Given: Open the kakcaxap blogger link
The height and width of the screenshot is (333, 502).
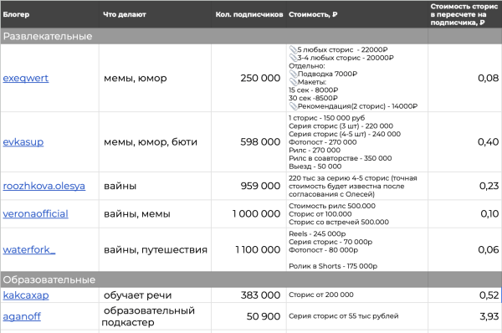Looking at the screenshot, I should coord(26,295).
